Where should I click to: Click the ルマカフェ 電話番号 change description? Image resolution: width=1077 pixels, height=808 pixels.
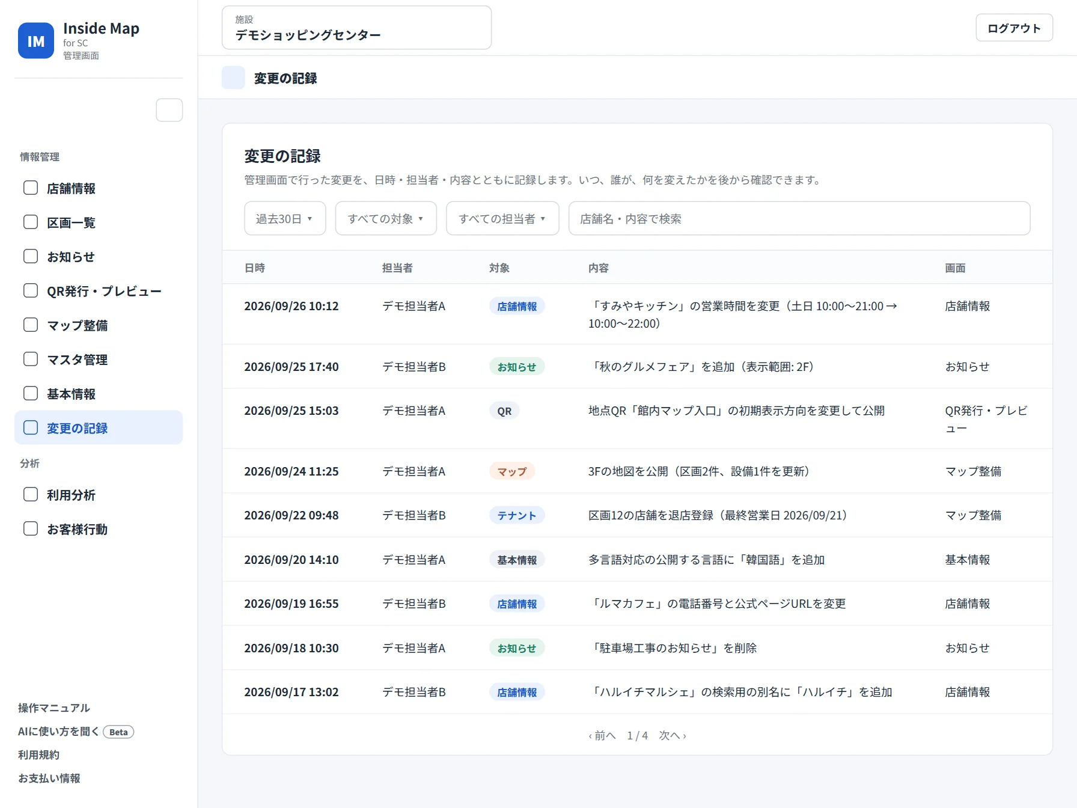(718, 604)
